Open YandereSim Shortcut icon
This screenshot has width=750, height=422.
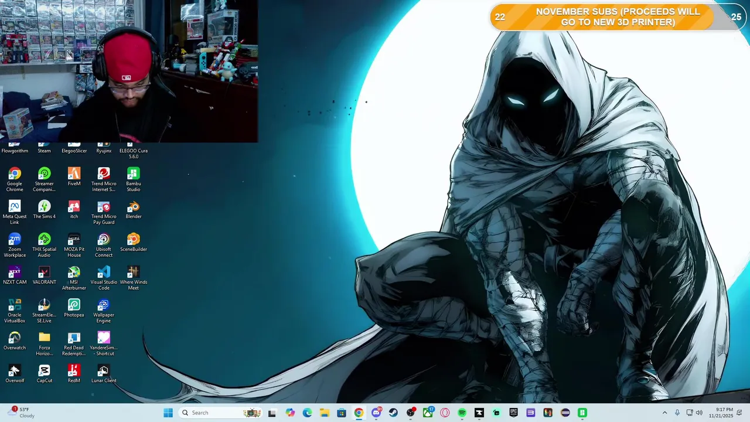point(104,343)
